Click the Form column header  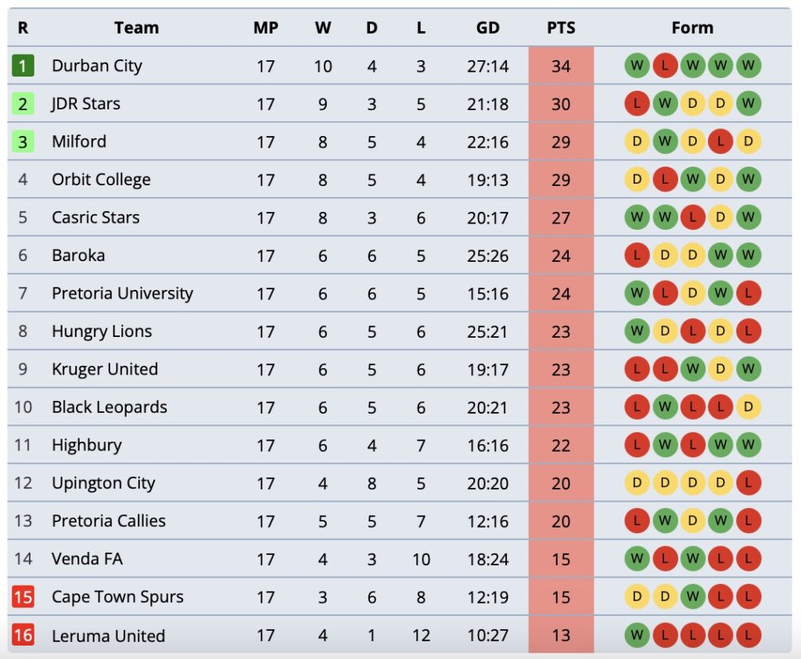point(692,27)
